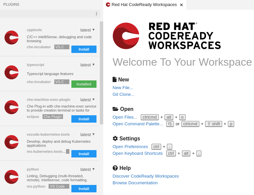This screenshot has height=195, width=254.
Task: Click the Help question mark icon
Action: click(x=115, y=168)
